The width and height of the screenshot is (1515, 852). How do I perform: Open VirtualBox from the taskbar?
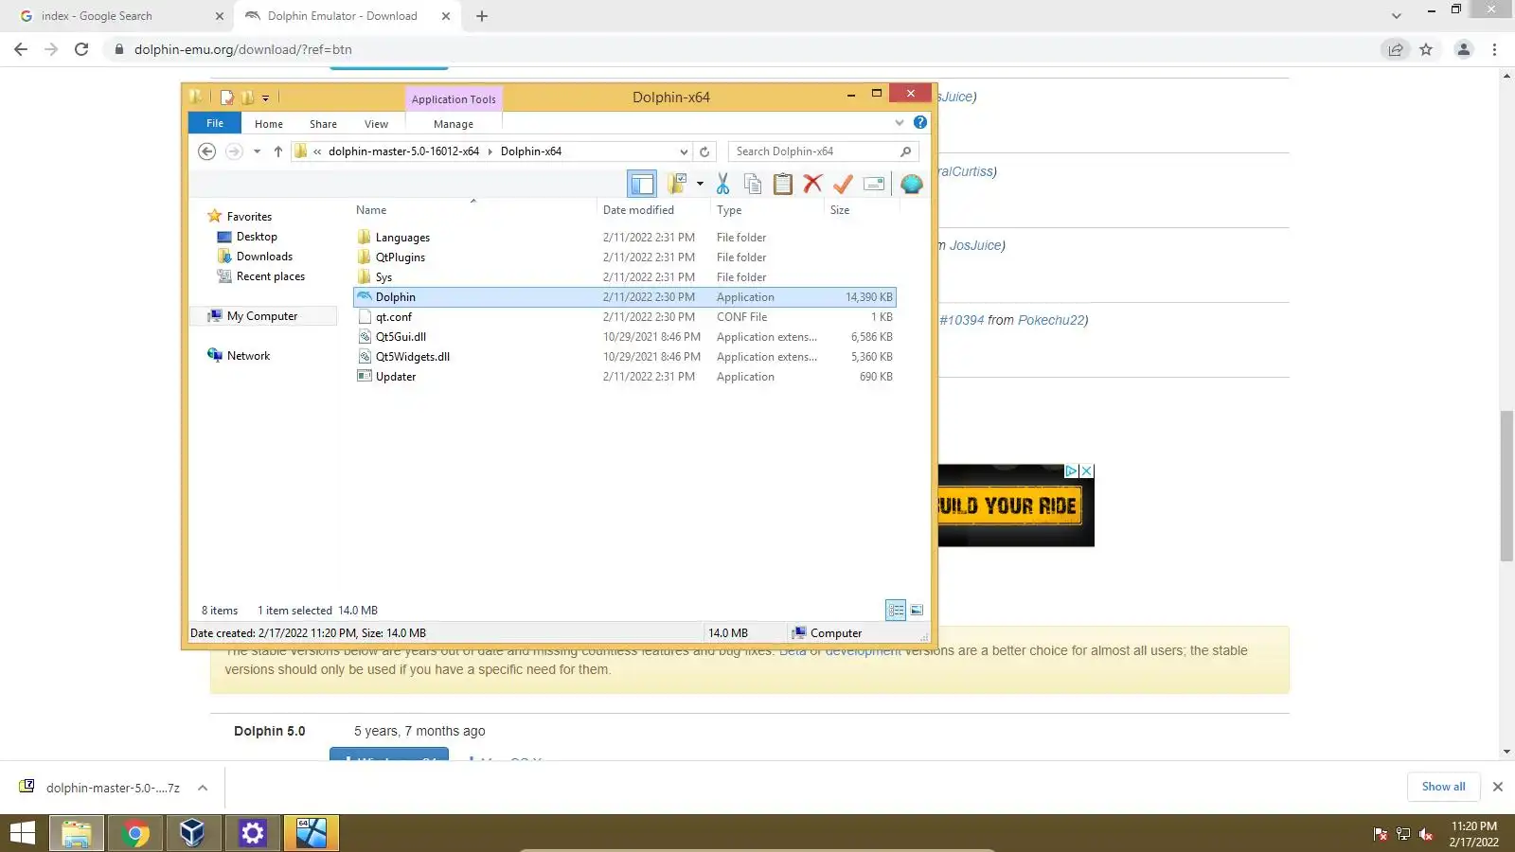point(192,833)
